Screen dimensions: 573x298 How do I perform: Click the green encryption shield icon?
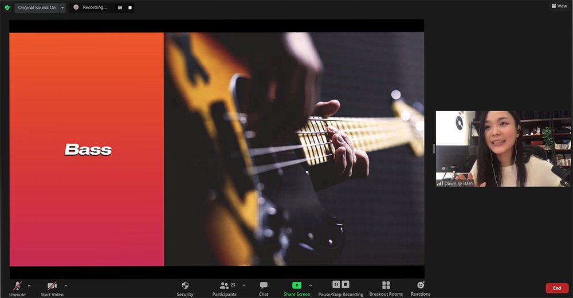click(7, 7)
